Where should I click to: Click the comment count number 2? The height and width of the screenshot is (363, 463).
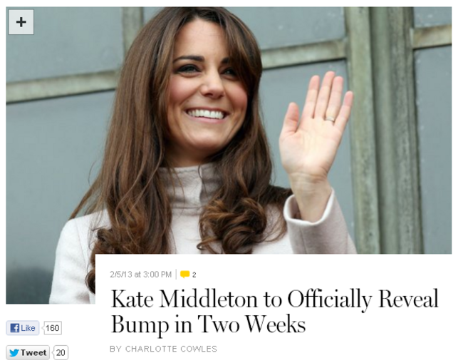tap(194, 275)
